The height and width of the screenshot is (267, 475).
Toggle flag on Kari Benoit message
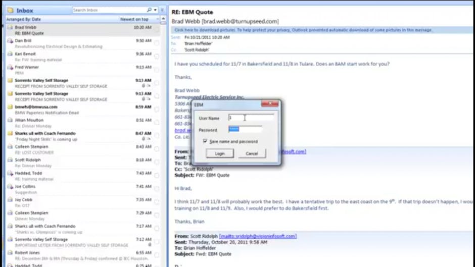(x=157, y=57)
